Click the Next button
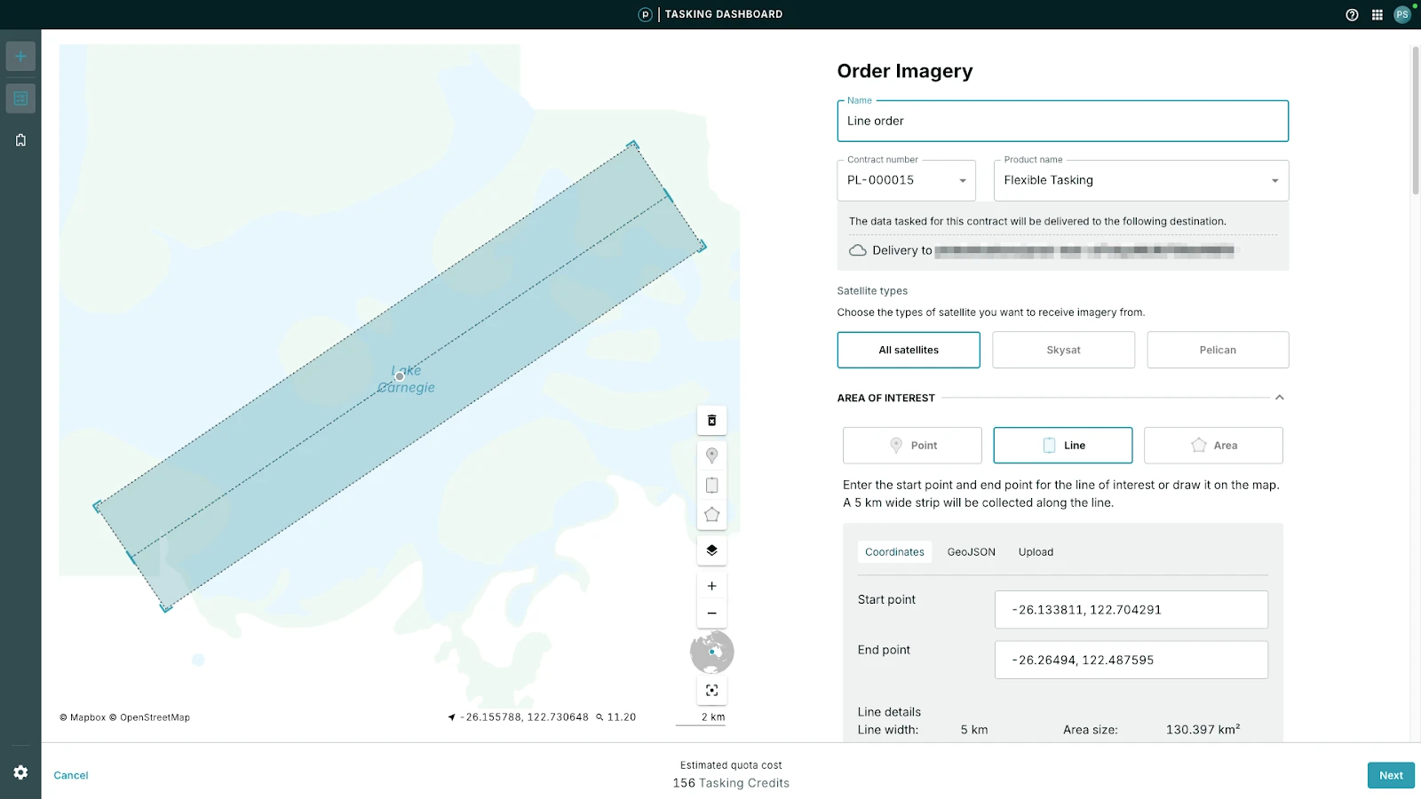1421x799 pixels. (1390, 775)
